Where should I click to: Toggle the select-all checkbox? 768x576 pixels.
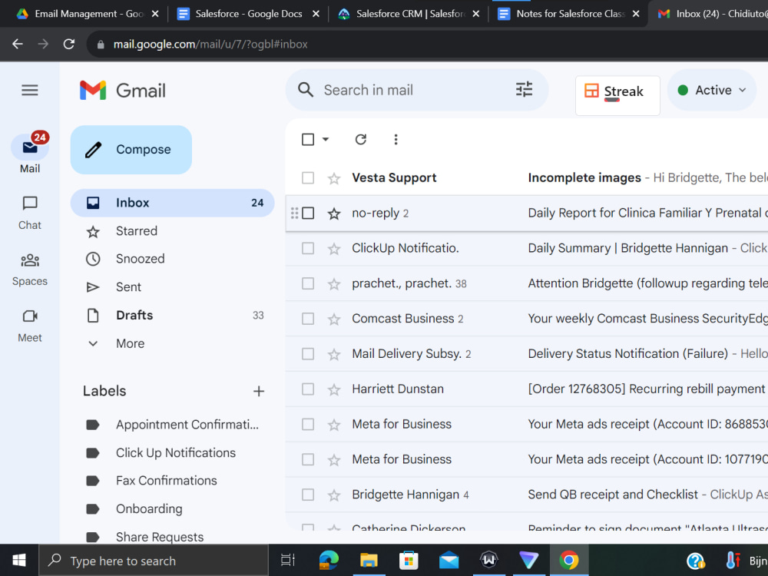(x=308, y=140)
